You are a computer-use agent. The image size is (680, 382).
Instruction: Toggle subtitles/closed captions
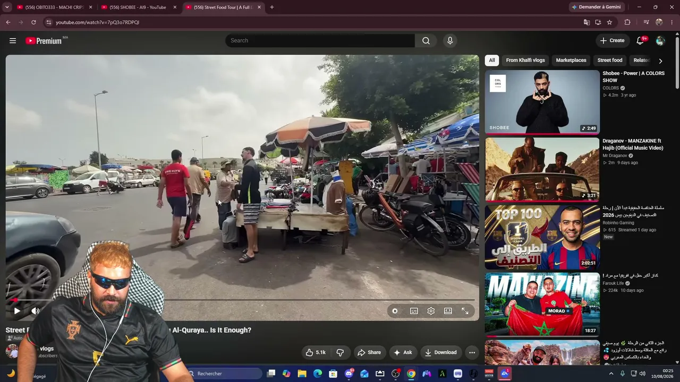pos(414,311)
